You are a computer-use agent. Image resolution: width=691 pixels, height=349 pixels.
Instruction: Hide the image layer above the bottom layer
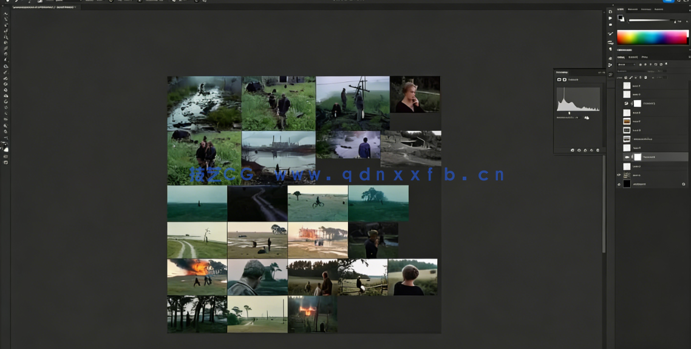[619, 175]
